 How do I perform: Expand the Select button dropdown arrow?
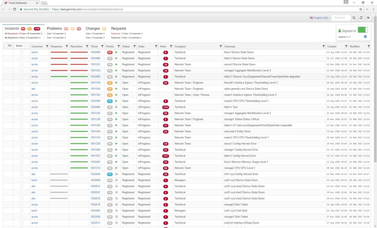click(x=27, y=46)
